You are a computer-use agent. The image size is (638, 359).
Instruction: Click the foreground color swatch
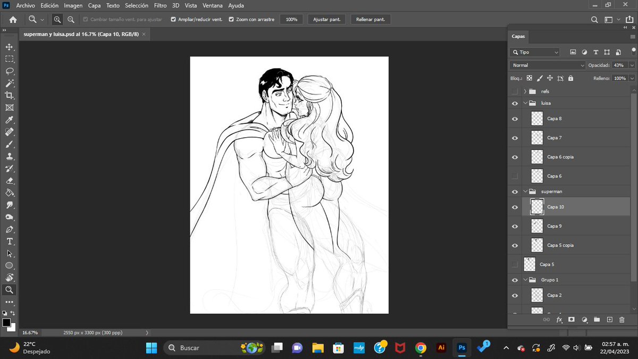tap(6, 322)
